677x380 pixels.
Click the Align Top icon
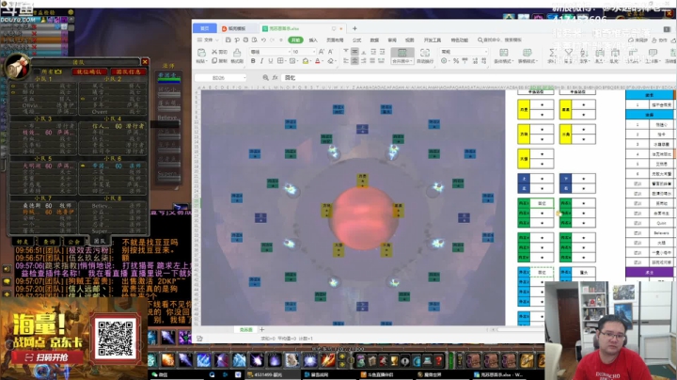[346, 52]
